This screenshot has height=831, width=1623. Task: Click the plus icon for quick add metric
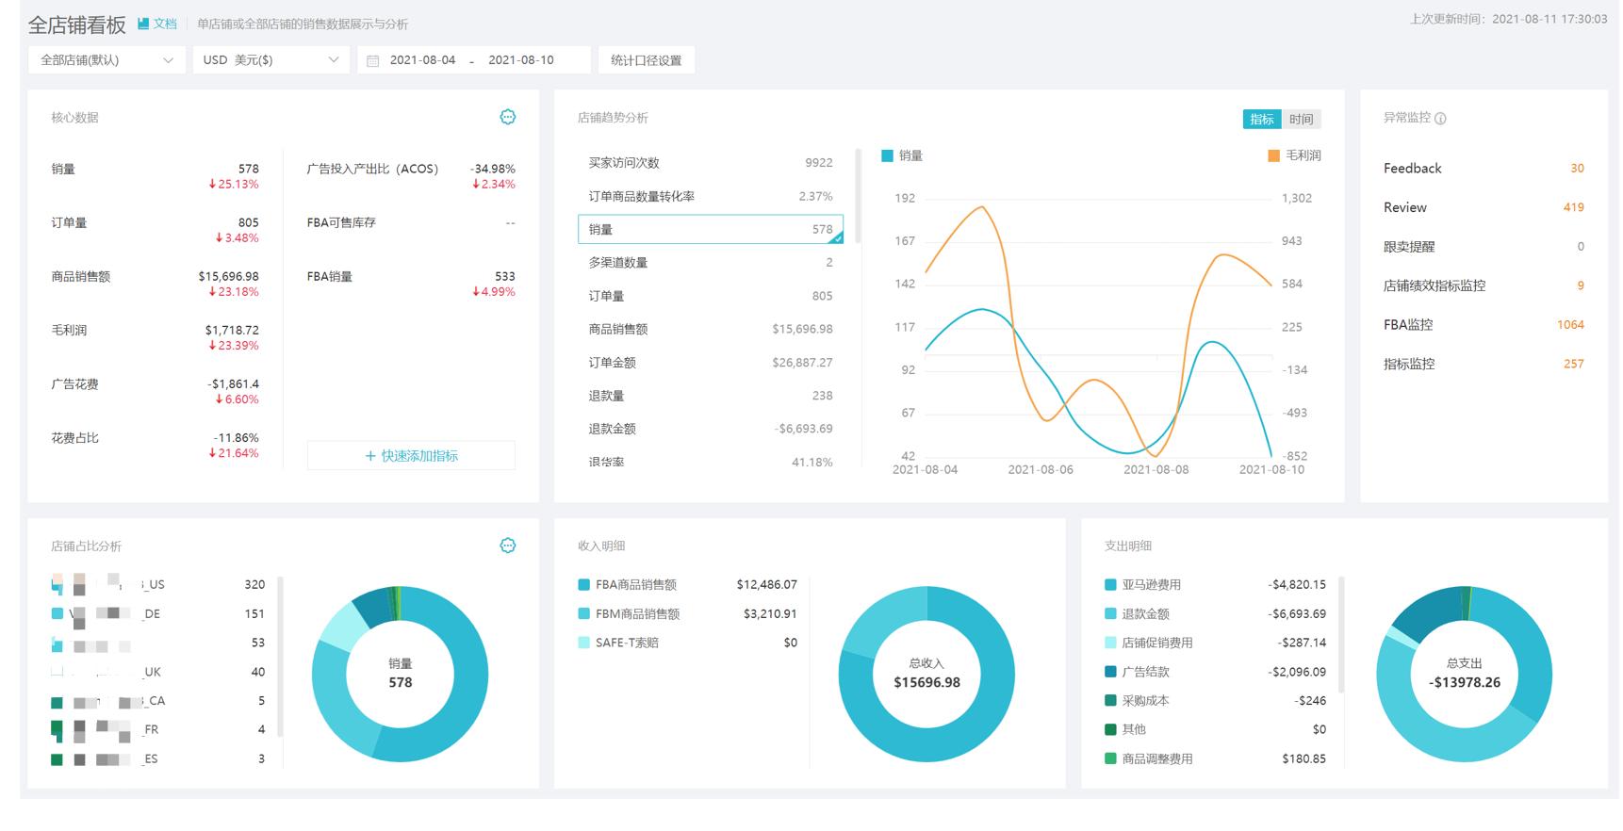(x=370, y=456)
